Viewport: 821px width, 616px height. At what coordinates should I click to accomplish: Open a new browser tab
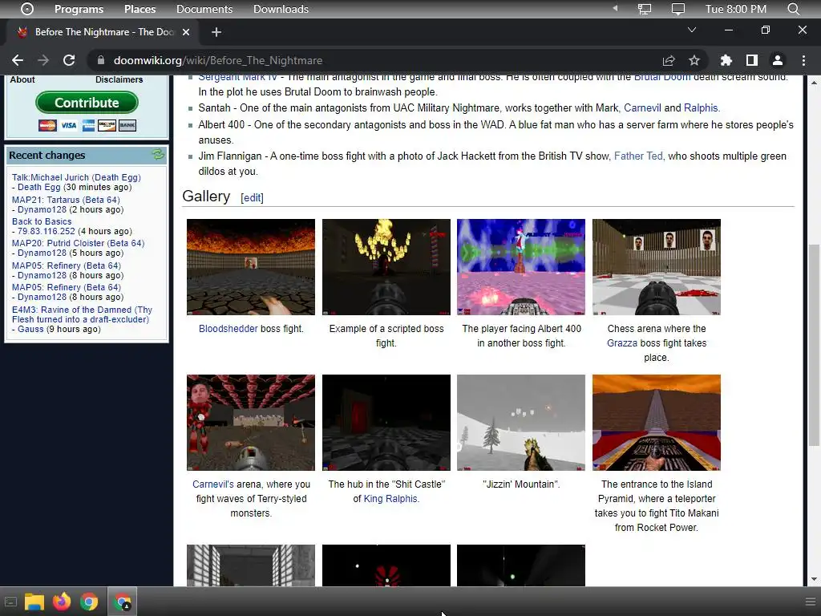pyautogui.click(x=216, y=32)
